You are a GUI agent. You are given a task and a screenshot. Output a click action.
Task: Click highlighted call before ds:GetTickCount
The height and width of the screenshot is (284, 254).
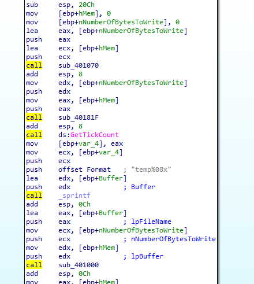click(34, 135)
